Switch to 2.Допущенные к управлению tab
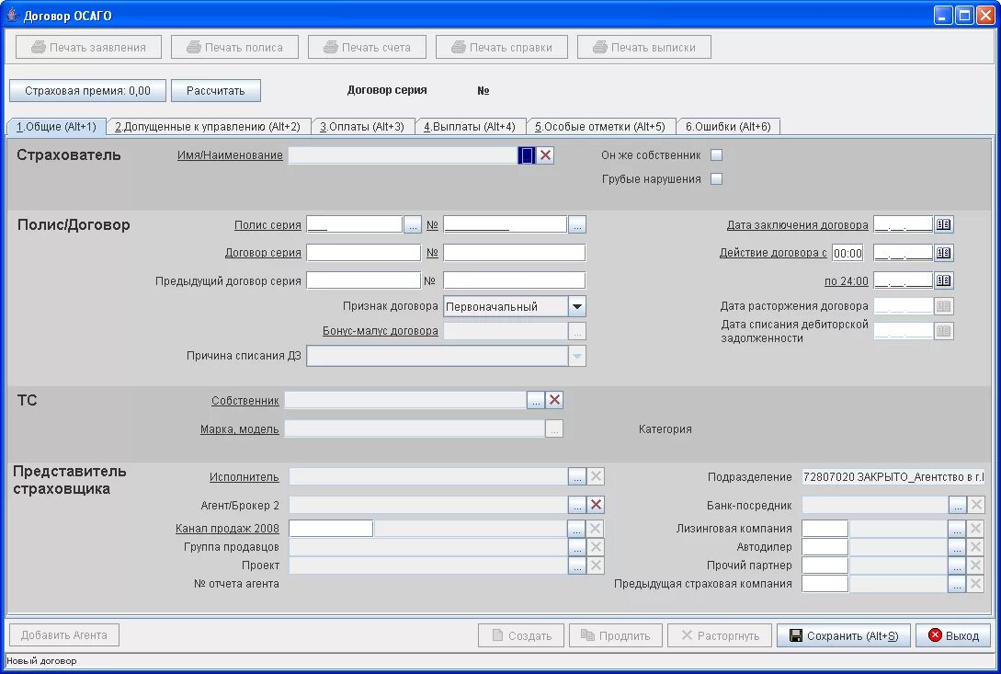Viewport: 1001px width, 674px height. [x=208, y=127]
